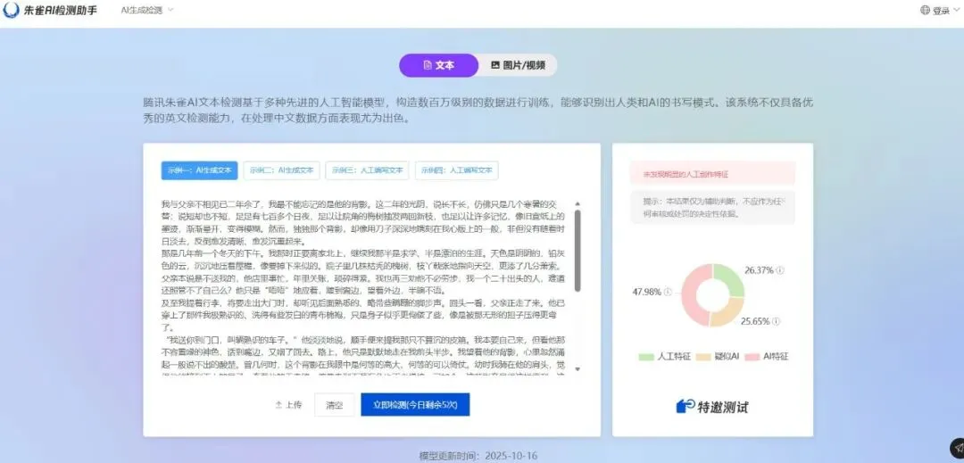Select 示例一: AI生成文本 sample

click(199, 170)
